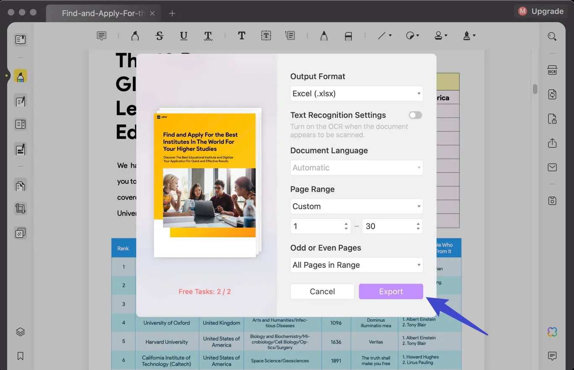Open the Crop Pages sidebar icon
574x370 pixels.
coord(20,209)
